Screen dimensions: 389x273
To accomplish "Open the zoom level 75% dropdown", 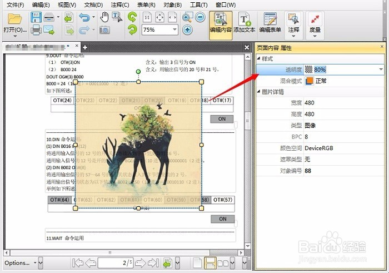I will click(x=174, y=30).
